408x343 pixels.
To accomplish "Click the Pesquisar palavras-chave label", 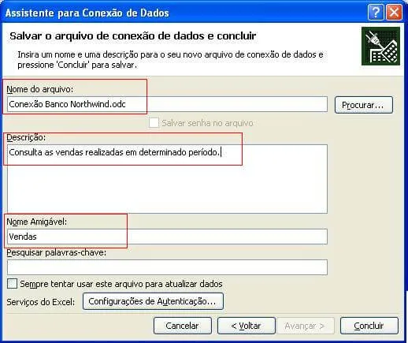I will (x=57, y=252).
